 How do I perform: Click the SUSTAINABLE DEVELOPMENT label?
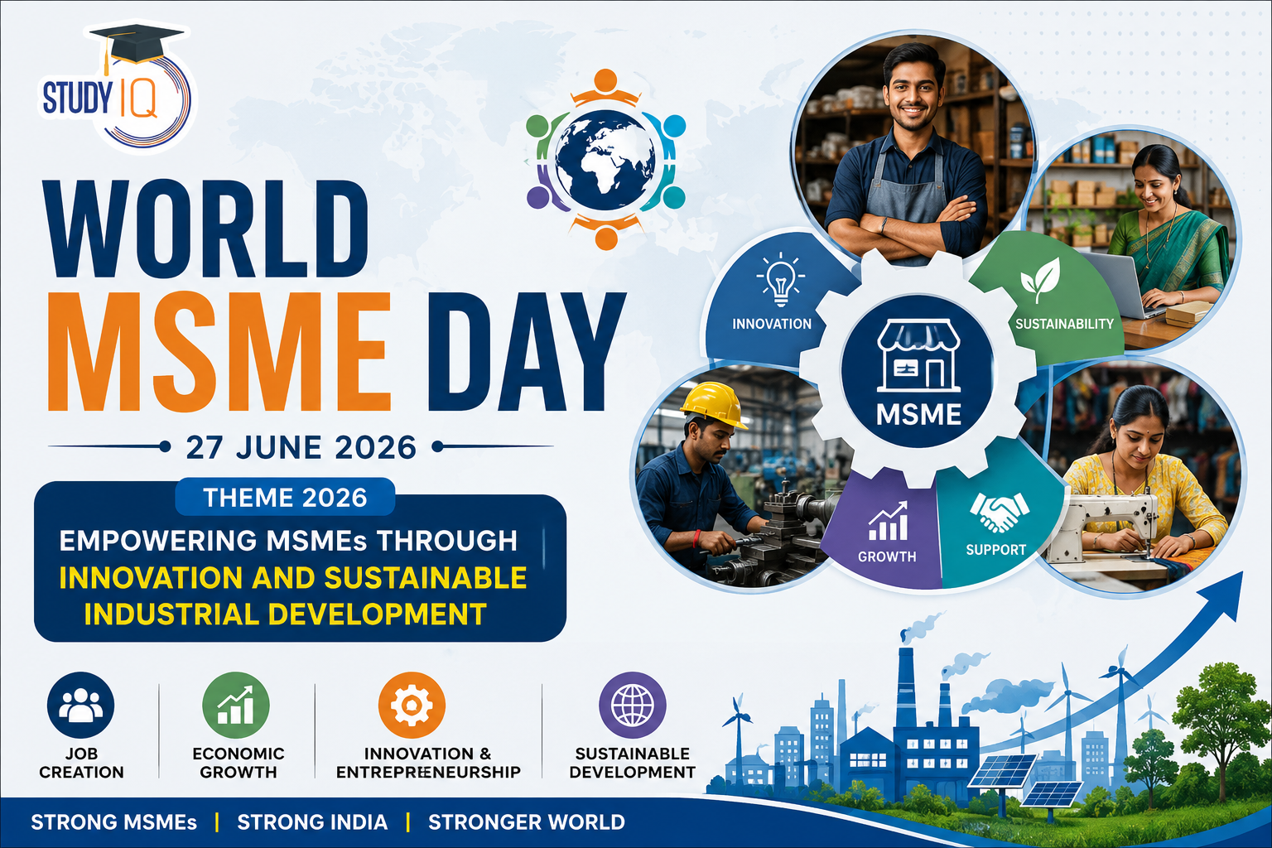click(633, 763)
